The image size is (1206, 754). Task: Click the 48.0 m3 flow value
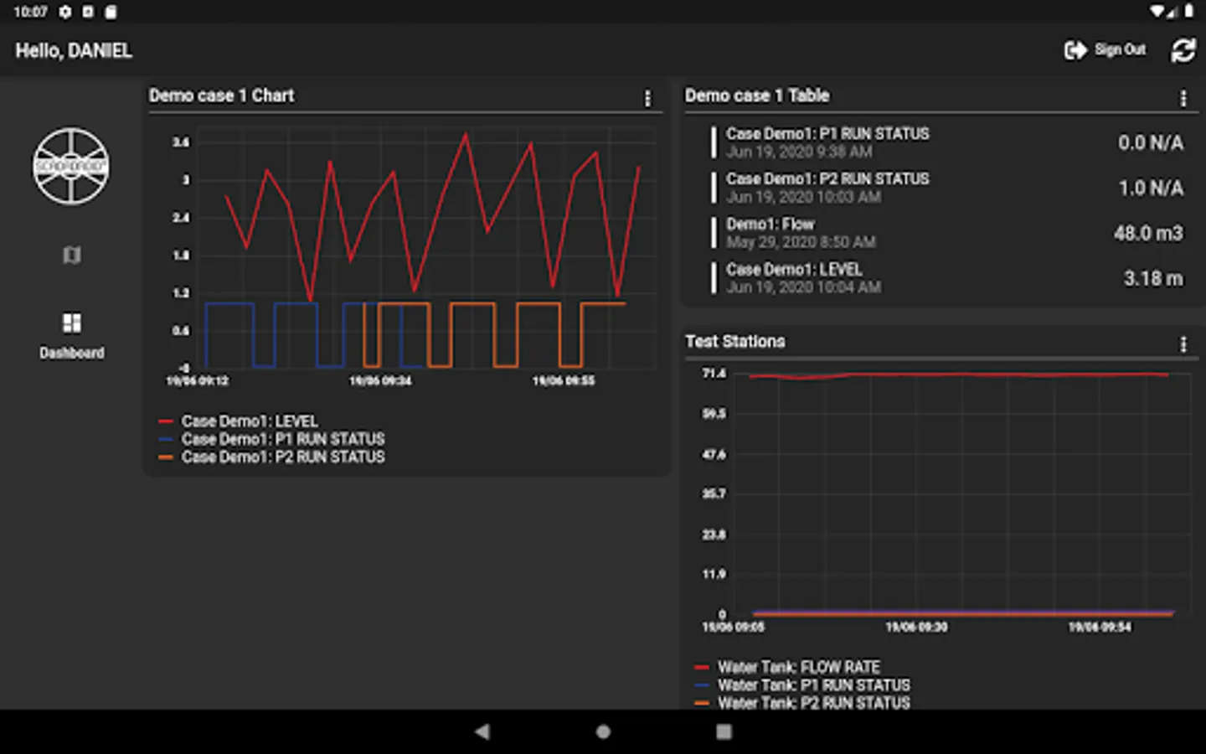coord(1148,234)
